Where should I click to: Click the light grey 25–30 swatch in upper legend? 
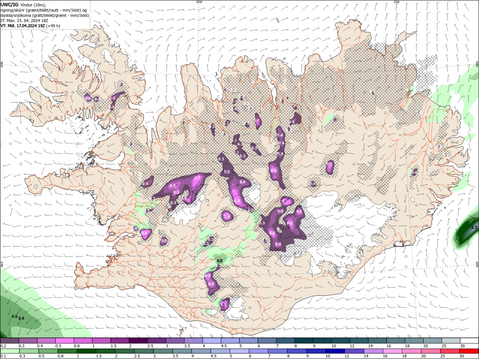click(451, 341)
